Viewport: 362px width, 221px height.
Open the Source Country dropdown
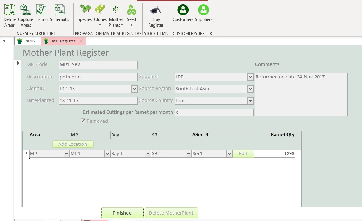pos(250,101)
